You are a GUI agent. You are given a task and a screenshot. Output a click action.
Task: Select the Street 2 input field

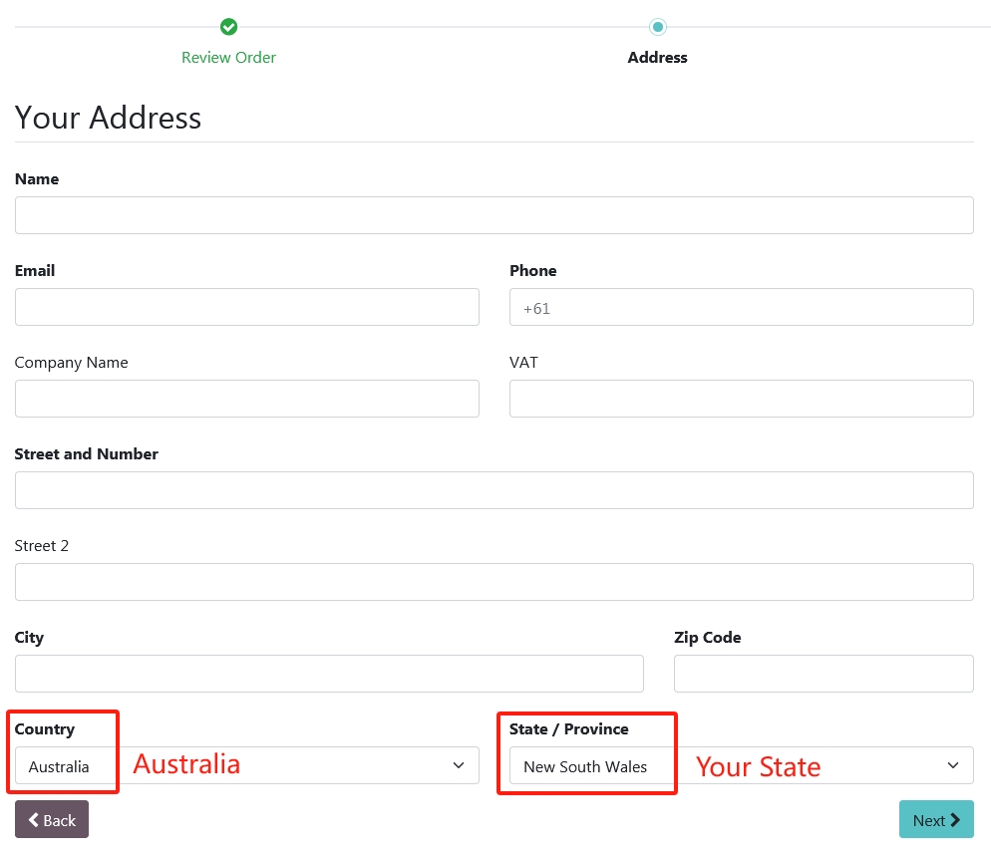tap(495, 581)
